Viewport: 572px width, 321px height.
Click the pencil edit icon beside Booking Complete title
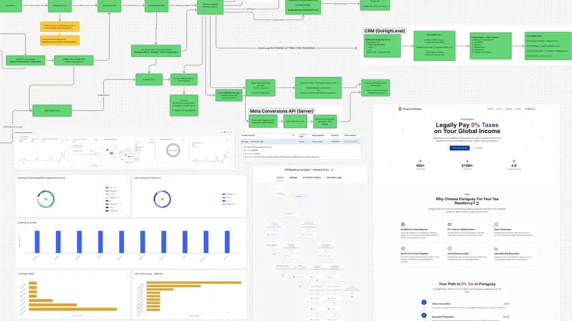pos(332,170)
